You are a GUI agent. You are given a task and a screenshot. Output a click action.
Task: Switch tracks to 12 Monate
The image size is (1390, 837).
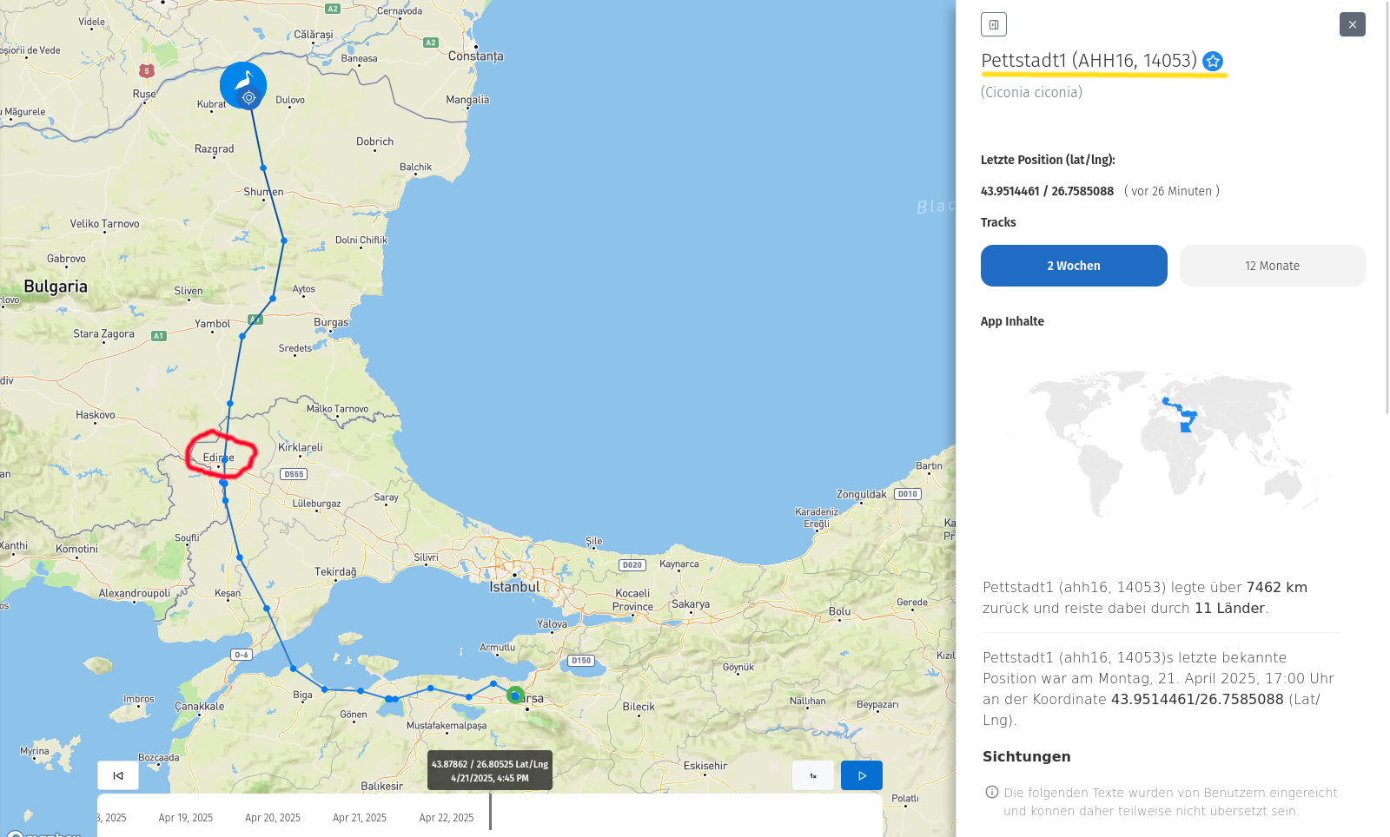tap(1272, 266)
